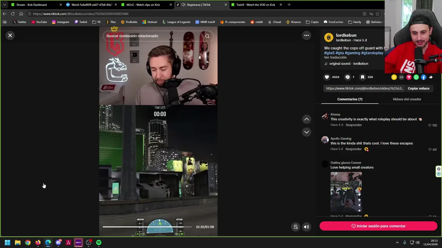
Task: Open the Twitch bookmark
Action: 81,22
